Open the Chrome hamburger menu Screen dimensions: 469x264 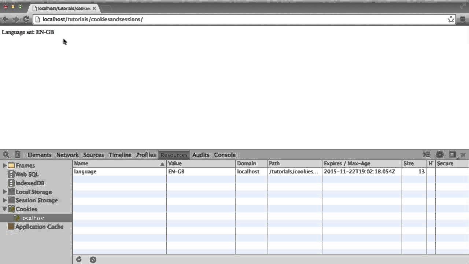(x=463, y=19)
